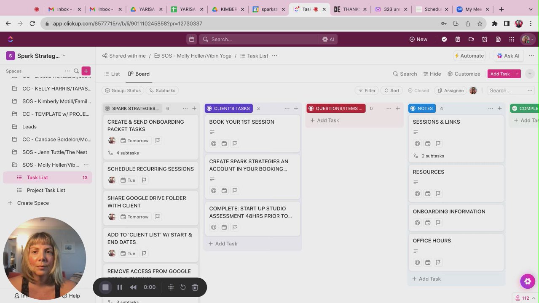Open the checkmark My Tasks icon in the top bar
539x303 pixels.
pyautogui.click(x=444, y=39)
